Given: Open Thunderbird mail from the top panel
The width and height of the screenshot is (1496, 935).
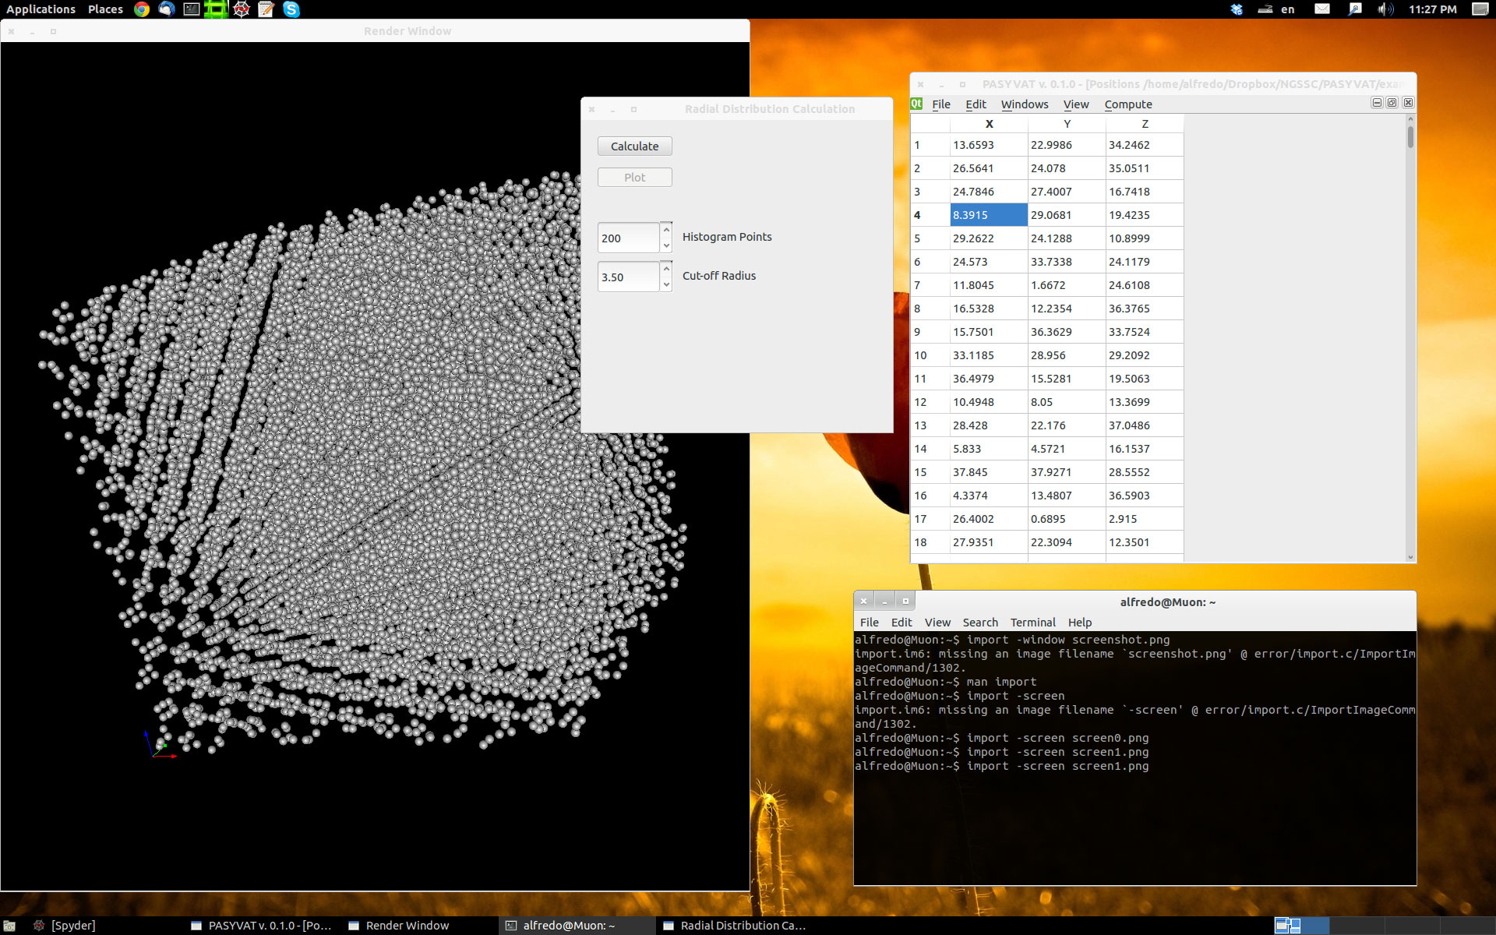Looking at the screenshot, I should pos(166,9).
